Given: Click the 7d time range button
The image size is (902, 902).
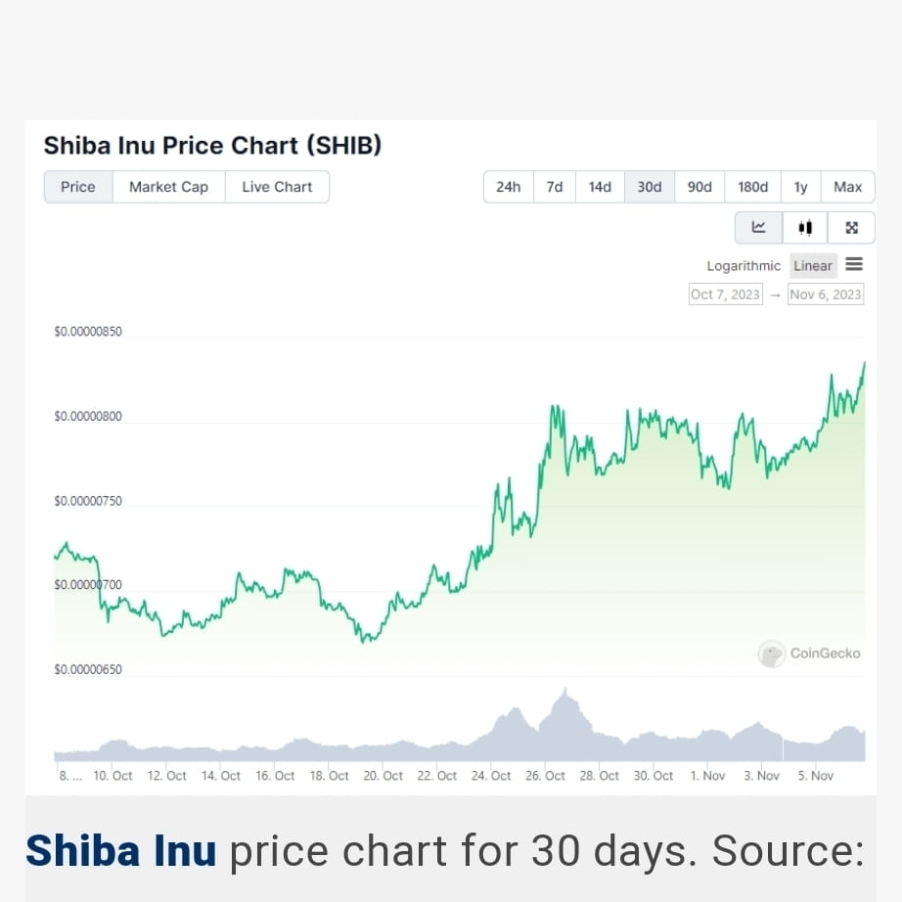Looking at the screenshot, I should 555,187.
